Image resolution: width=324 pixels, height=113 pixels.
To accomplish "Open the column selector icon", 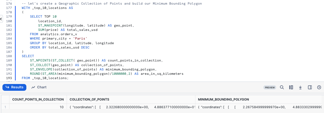I will pyautogui.click(x=291, y=87).
